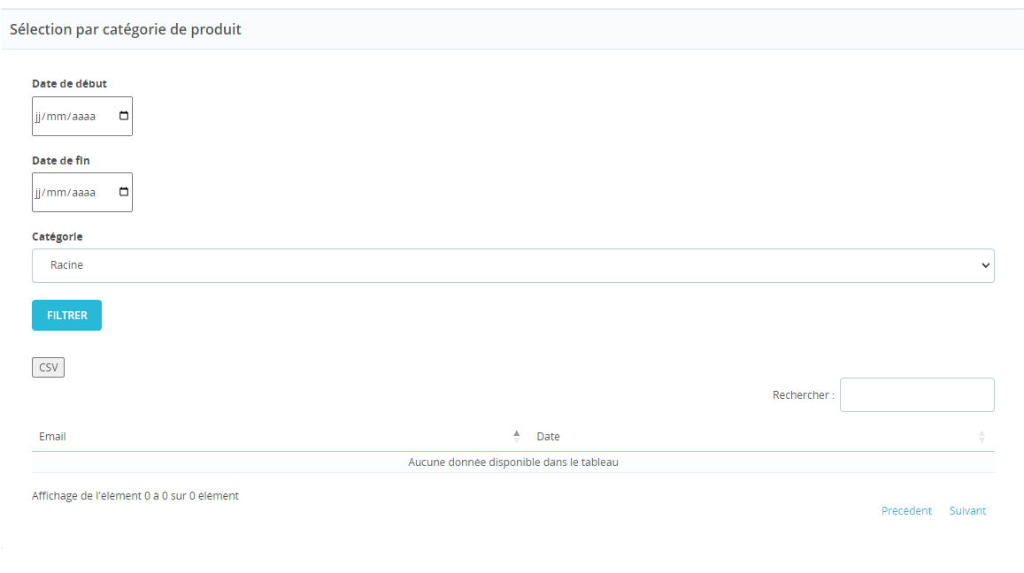Sort the table by the Email header text
Screen dimensions: 1024x573
[52, 436]
